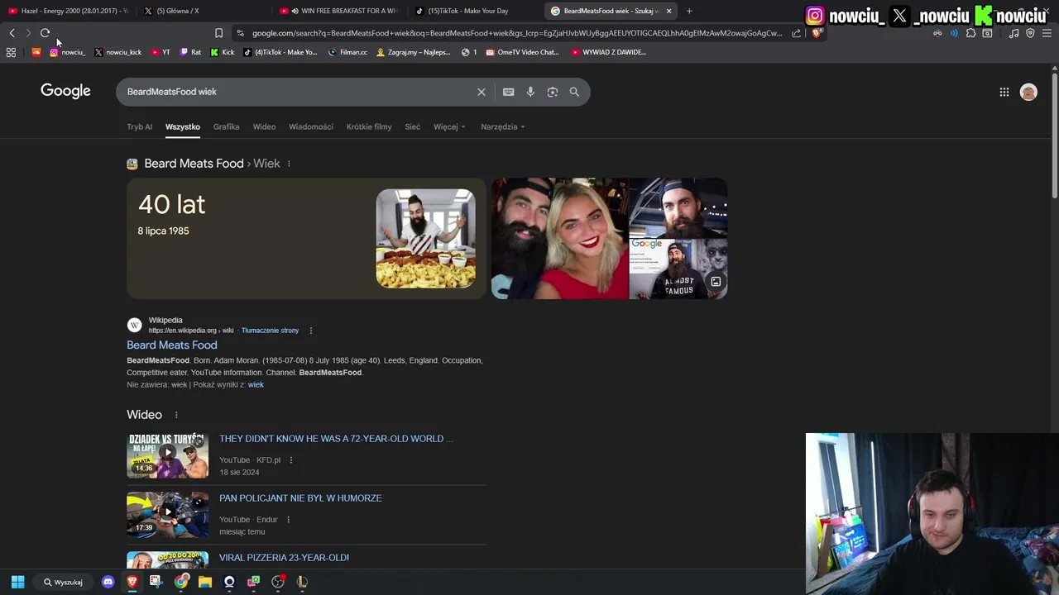1059x595 pixels.
Task: Select the Wideo search tab
Action: pos(264,127)
